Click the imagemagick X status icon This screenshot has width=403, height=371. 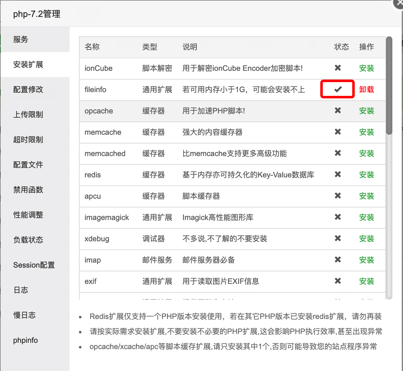pos(338,217)
